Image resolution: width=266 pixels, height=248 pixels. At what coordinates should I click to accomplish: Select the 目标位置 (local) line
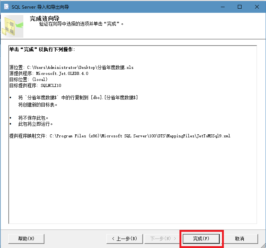point(29,79)
